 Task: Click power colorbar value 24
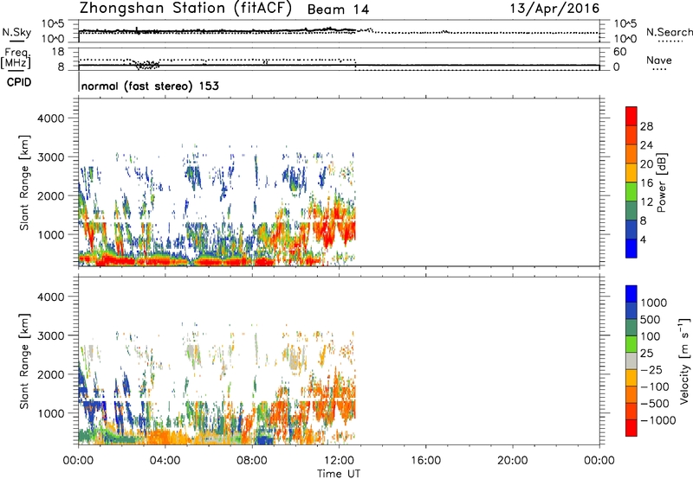point(646,145)
